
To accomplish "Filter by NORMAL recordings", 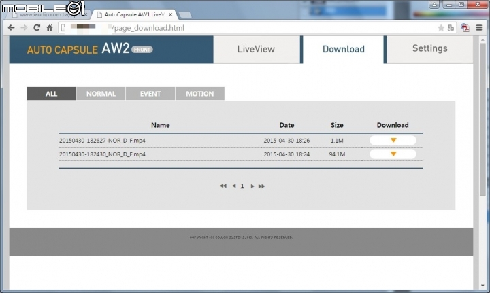I will (101, 94).
